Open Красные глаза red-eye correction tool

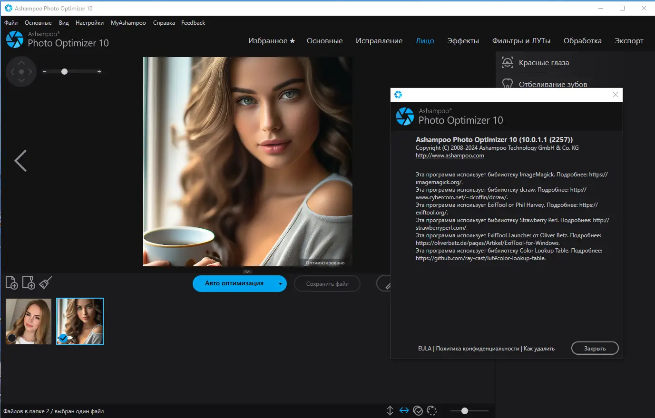544,62
